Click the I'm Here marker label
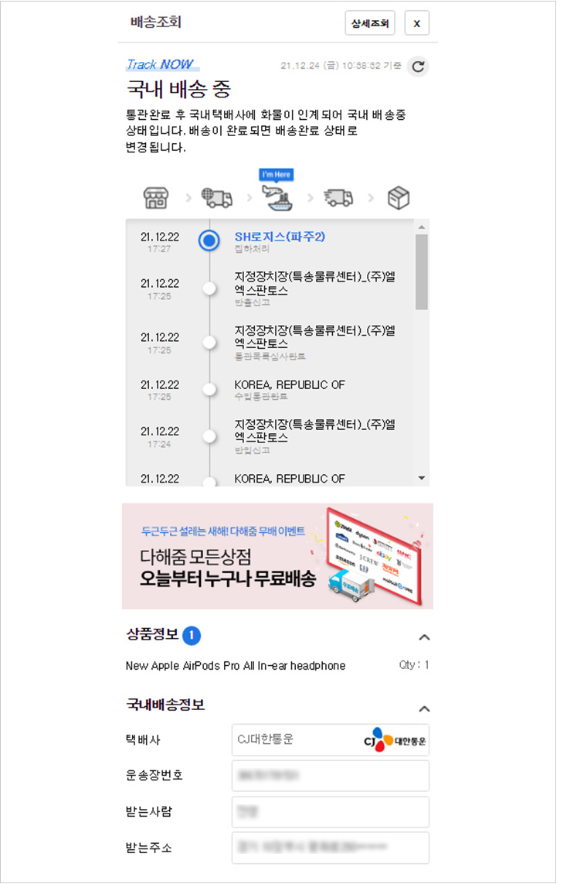The height and width of the screenshot is (884, 577). (x=277, y=175)
